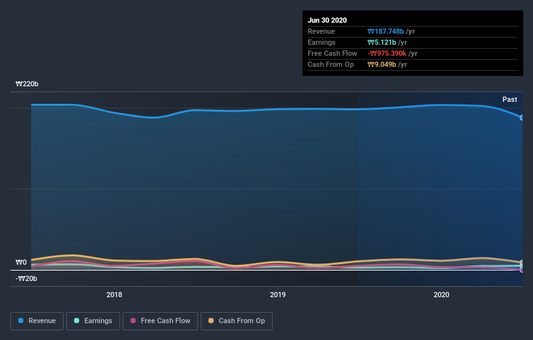This screenshot has width=533, height=340.
Task: Select the 2018 x-axis label
Action: pos(114,295)
